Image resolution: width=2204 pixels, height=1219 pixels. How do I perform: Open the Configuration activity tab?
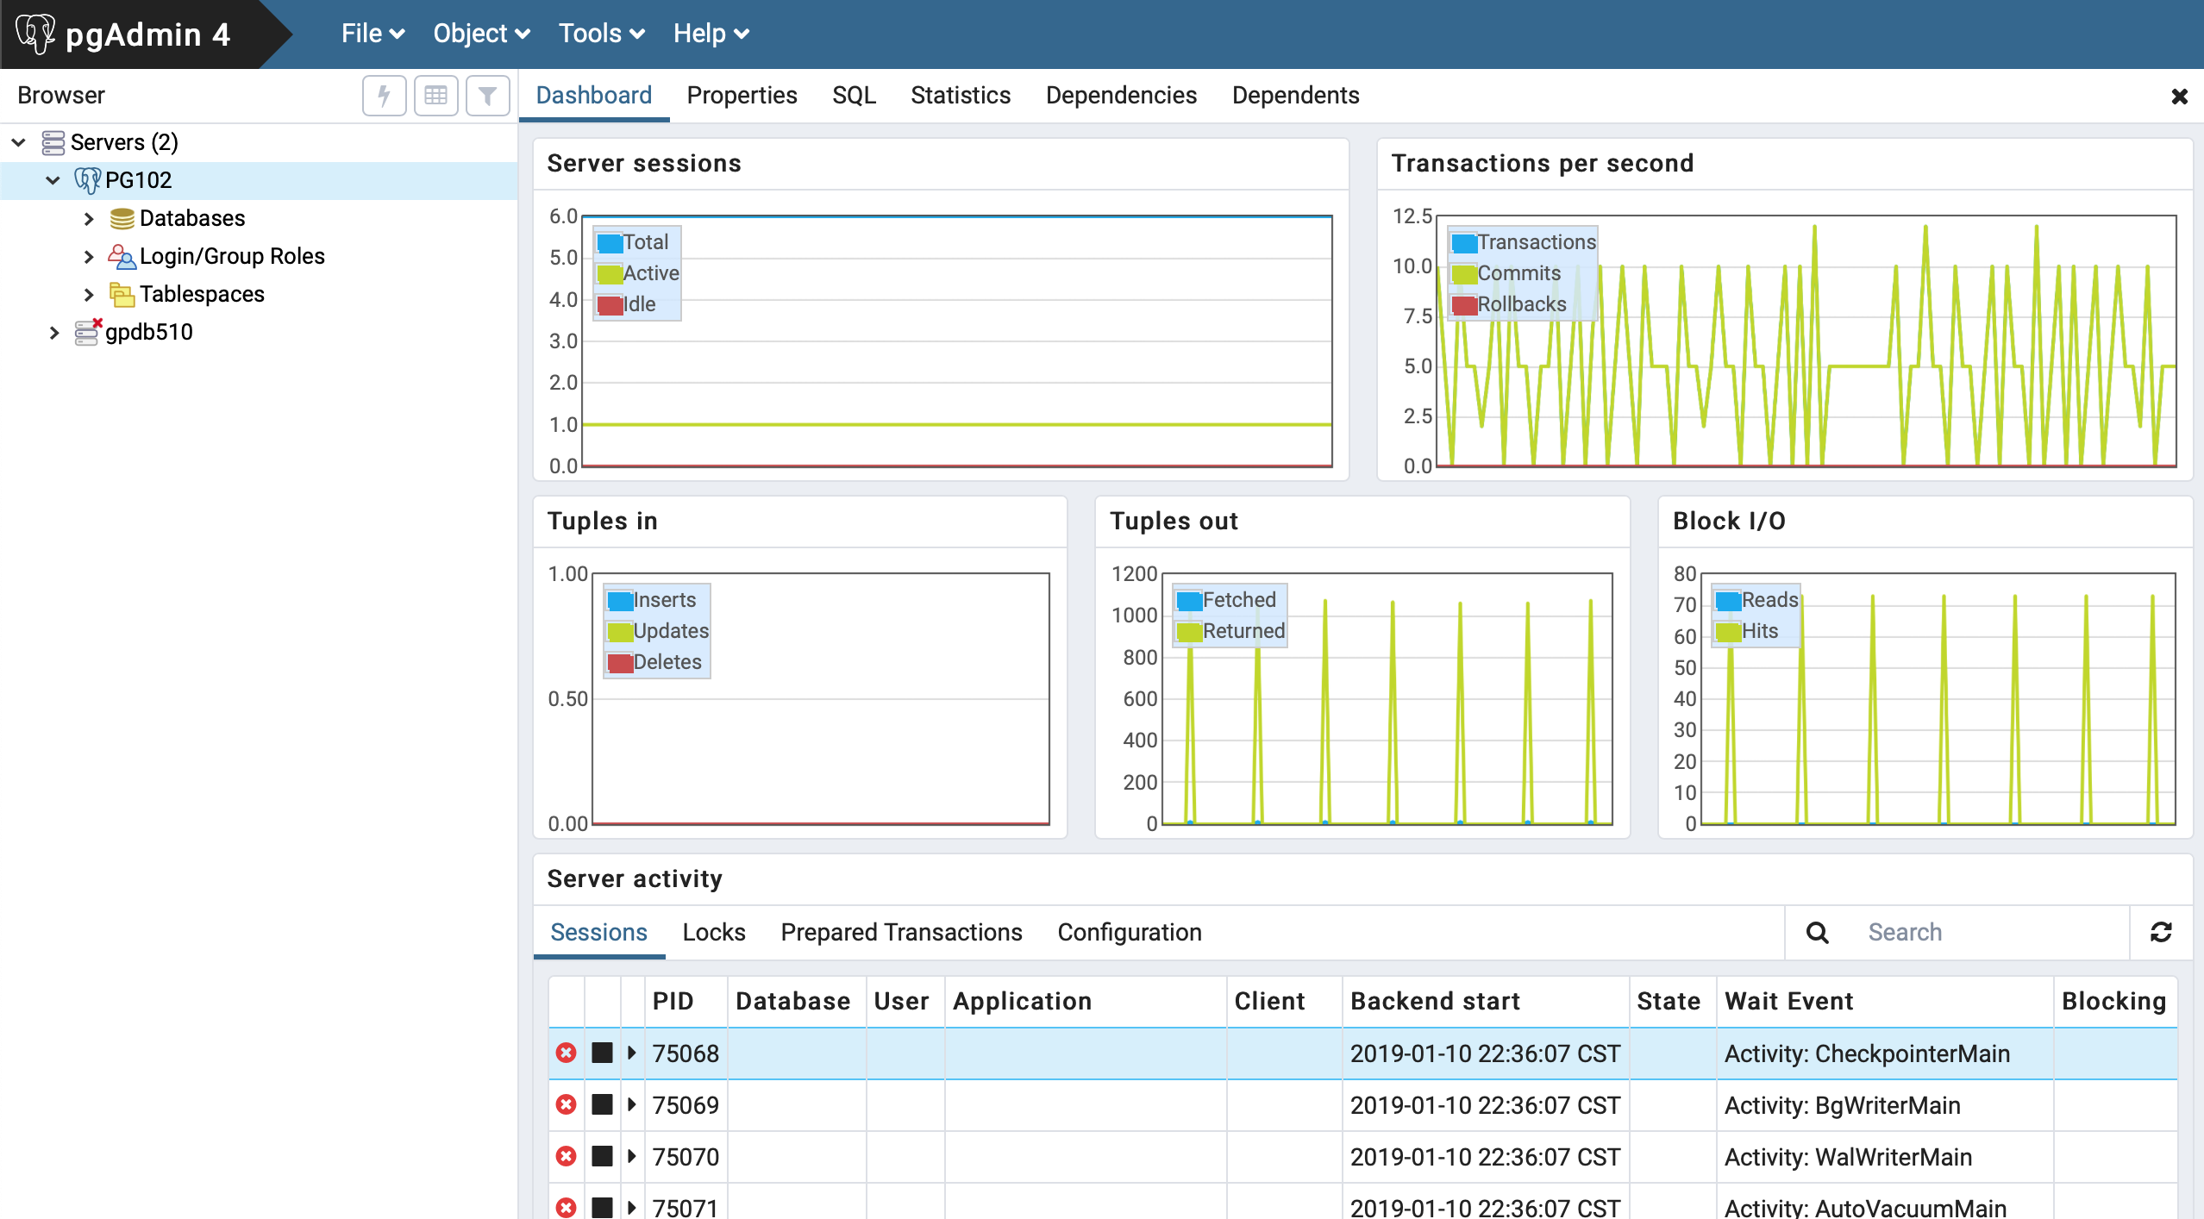click(x=1129, y=932)
